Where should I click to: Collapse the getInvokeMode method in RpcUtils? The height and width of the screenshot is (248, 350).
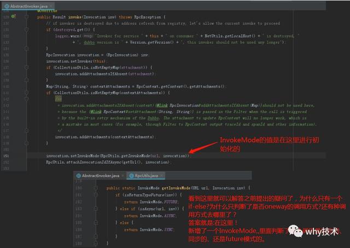[96, 188]
